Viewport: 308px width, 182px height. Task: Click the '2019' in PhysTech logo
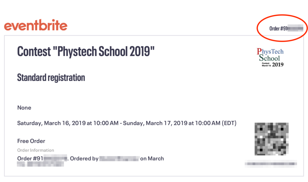coord(278,64)
